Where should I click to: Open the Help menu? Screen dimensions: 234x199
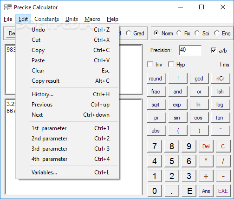(112, 19)
